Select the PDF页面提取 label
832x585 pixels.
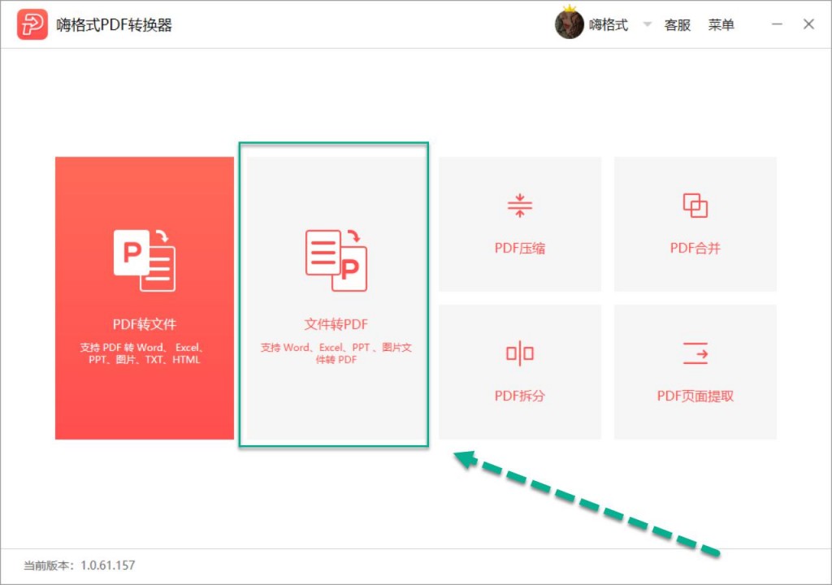point(695,396)
